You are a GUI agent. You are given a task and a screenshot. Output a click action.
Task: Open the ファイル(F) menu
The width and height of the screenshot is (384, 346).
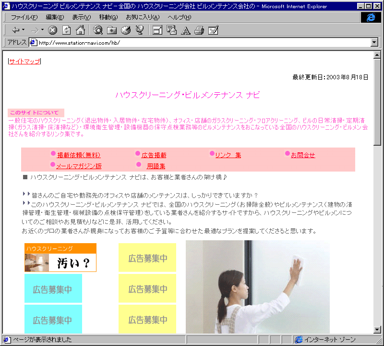pyautogui.click(x=24, y=17)
